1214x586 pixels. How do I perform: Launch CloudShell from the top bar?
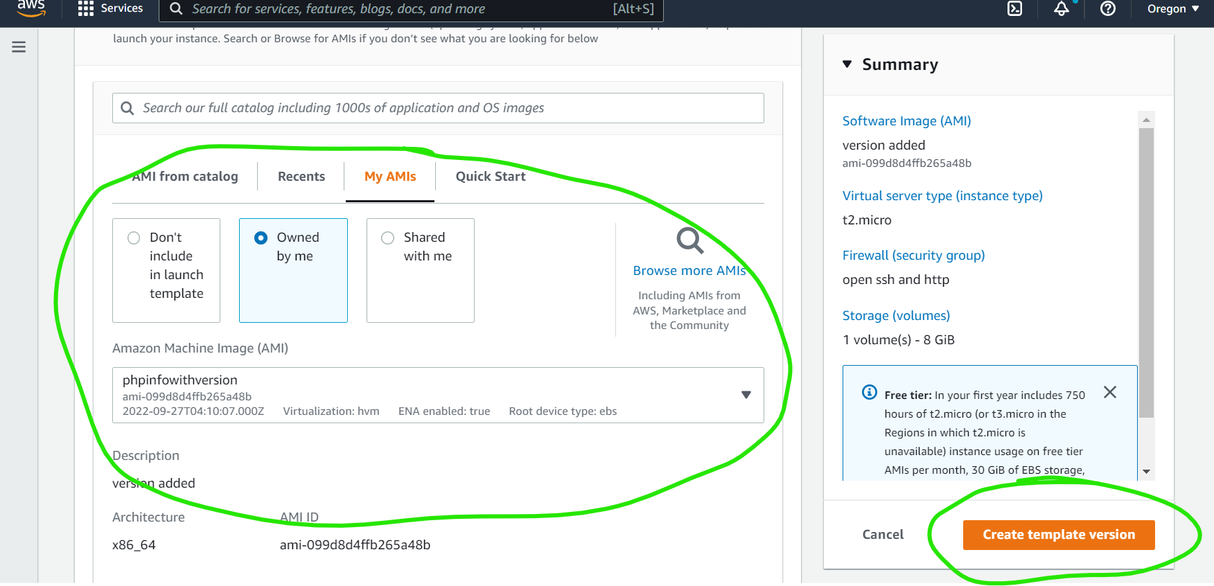tap(1014, 8)
